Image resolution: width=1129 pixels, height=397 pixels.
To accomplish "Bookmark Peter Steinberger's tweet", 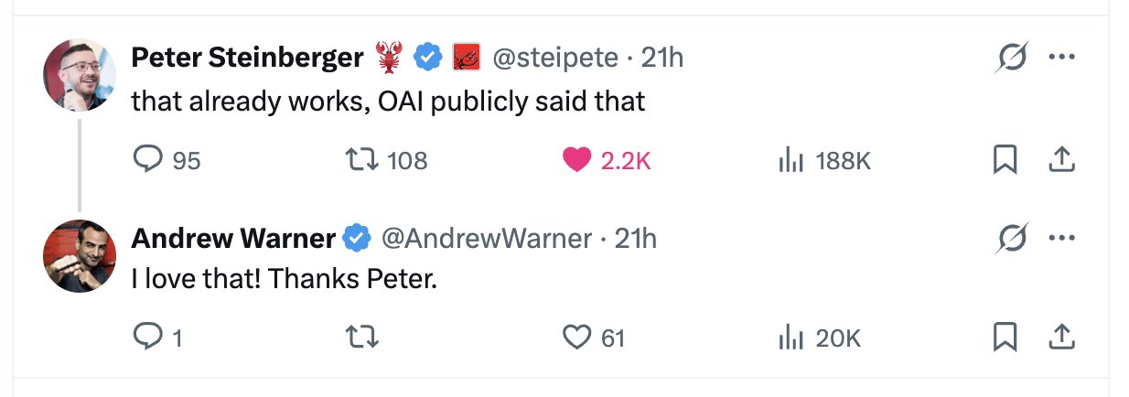I will point(1005,161).
